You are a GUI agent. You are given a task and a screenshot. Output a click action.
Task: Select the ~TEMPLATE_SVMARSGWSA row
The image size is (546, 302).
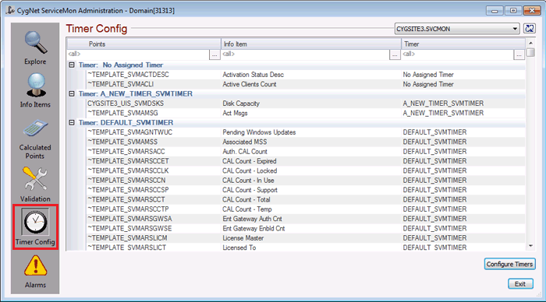(x=306, y=219)
